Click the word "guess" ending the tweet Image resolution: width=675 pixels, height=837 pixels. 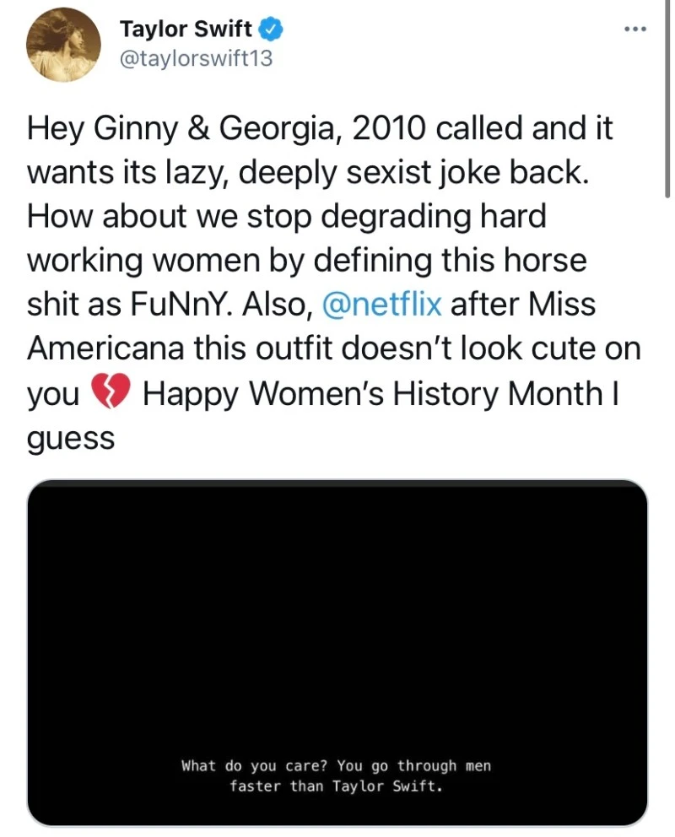(71, 438)
